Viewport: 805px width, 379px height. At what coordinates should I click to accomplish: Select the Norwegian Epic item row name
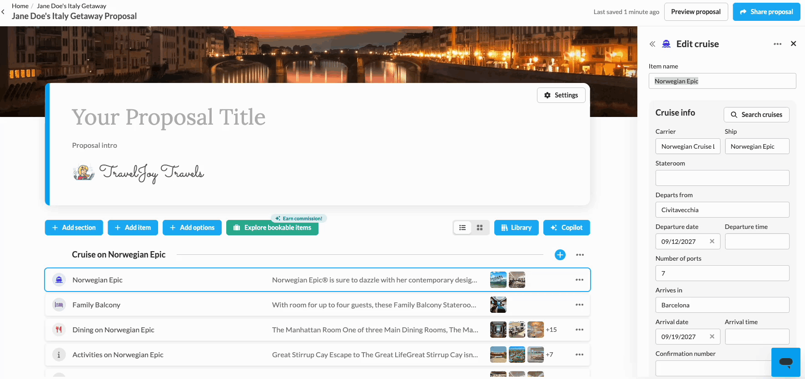97,280
